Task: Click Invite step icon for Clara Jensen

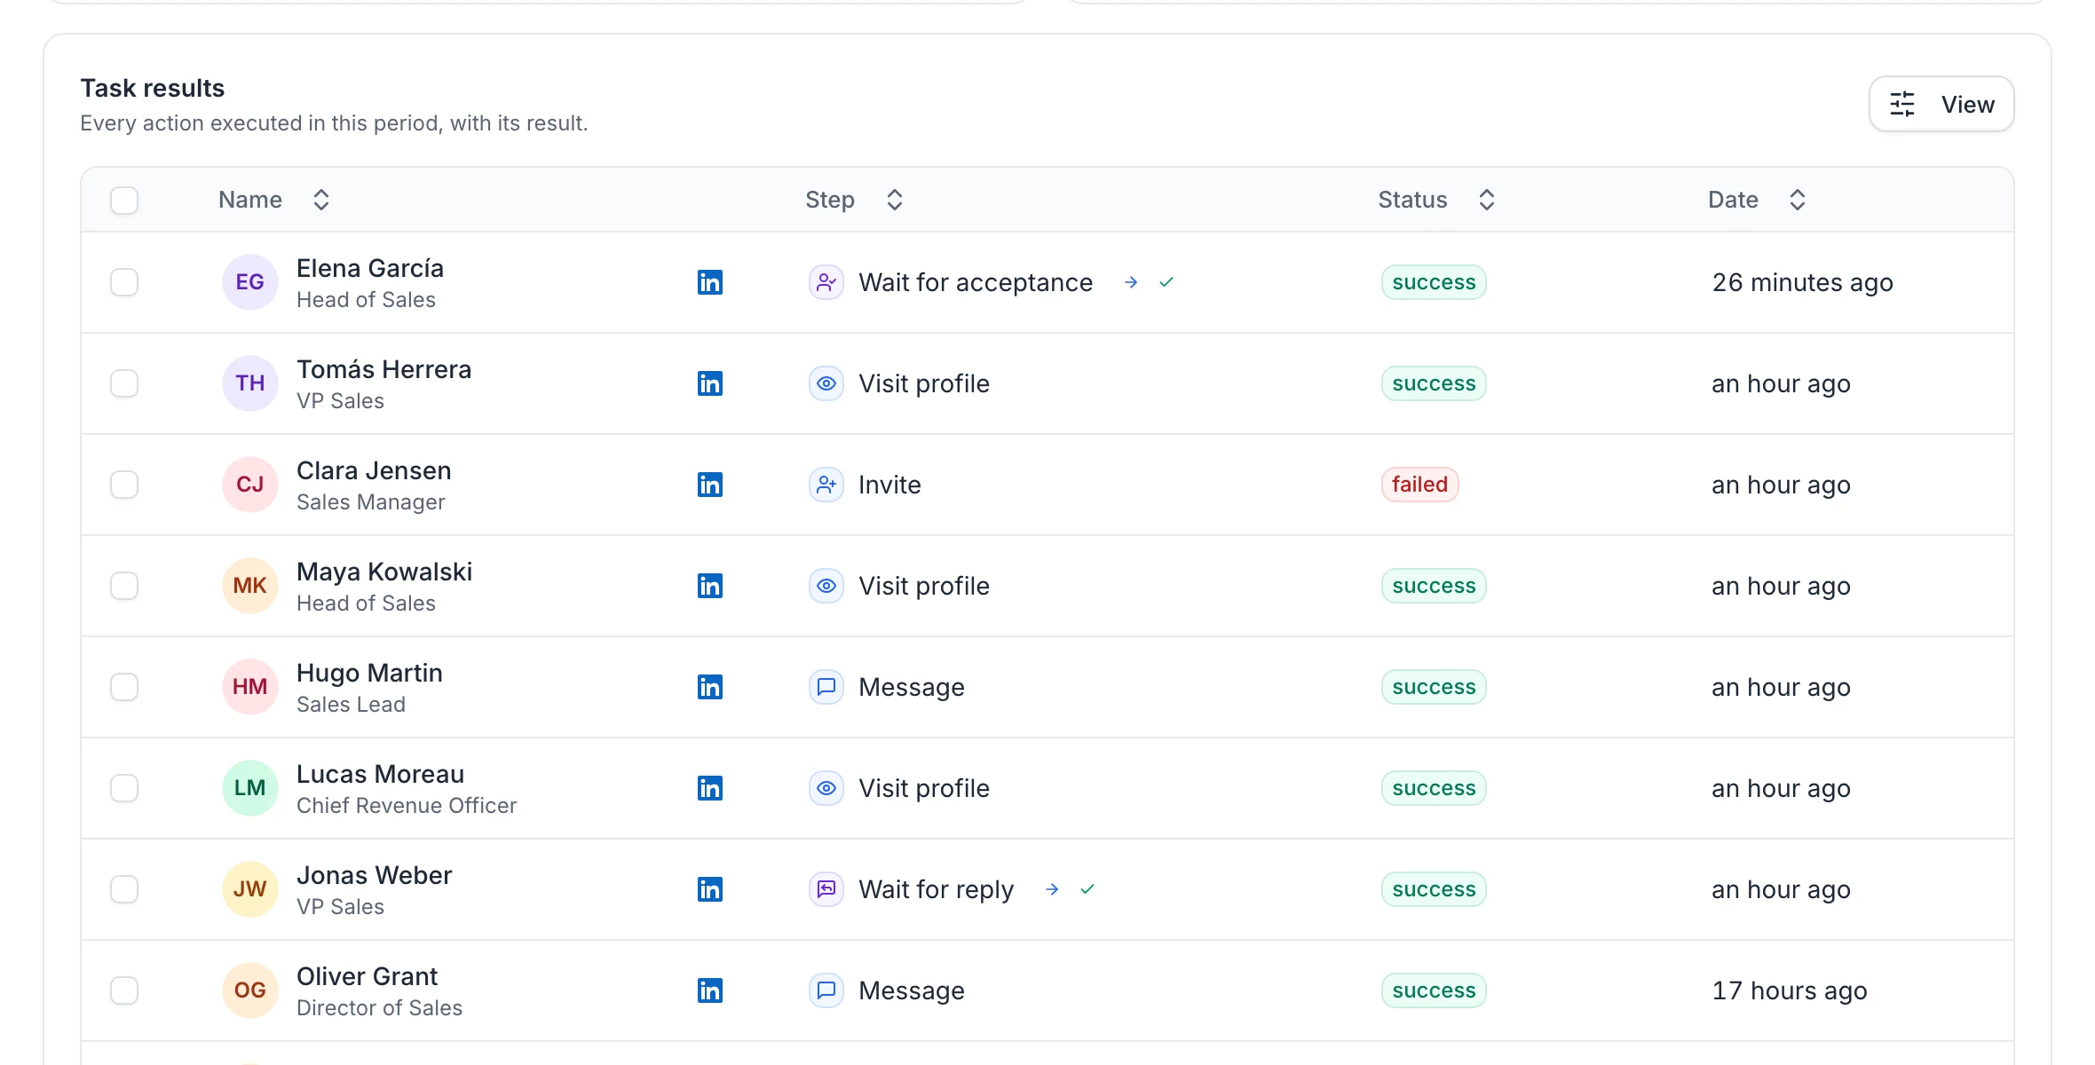Action: pyautogui.click(x=826, y=485)
